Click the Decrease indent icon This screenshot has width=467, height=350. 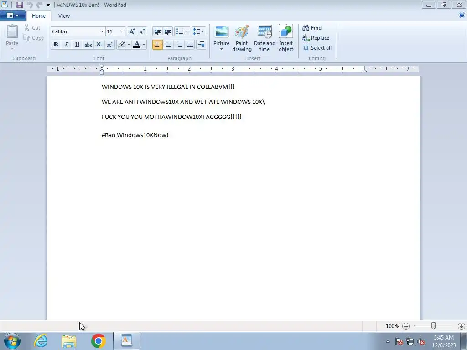point(157,31)
